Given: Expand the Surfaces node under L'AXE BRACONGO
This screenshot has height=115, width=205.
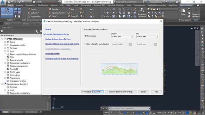Looking at the screenshot, I should pyautogui.click(x=5, y=48).
